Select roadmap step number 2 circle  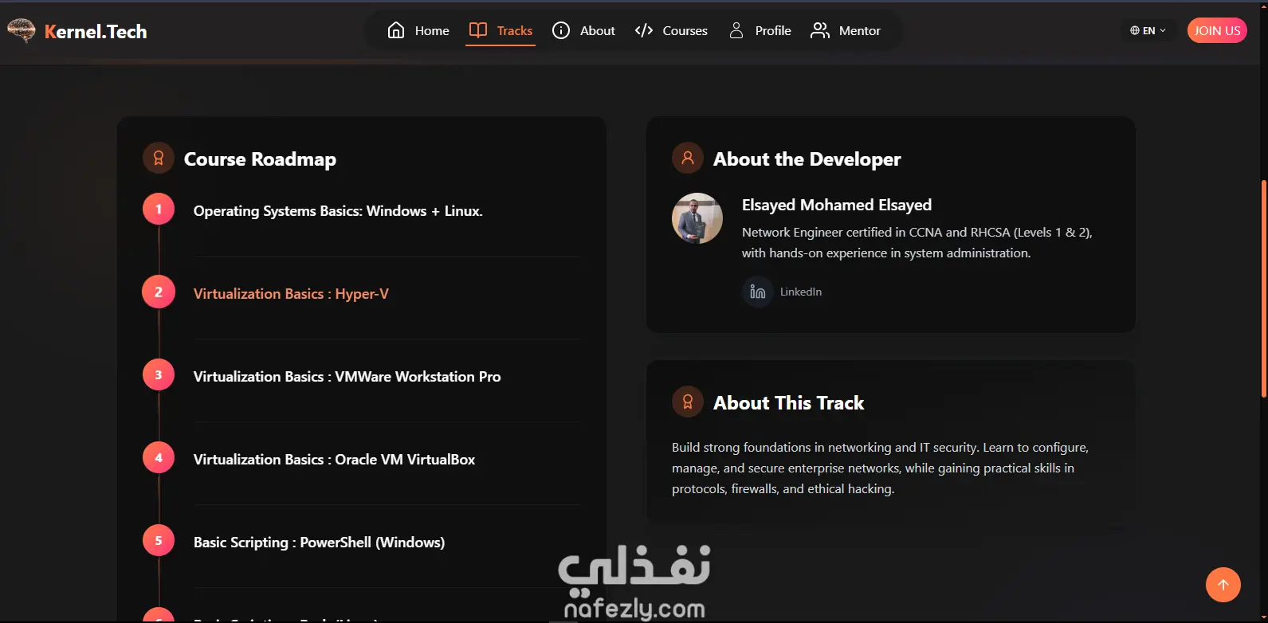[x=159, y=292]
